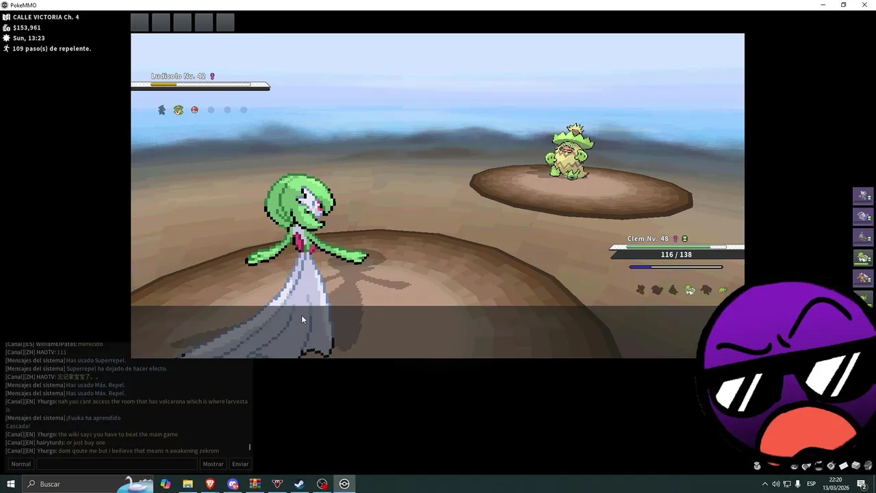This screenshot has width=876, height=493.
Task: Focus the chat message input field
Action: (x=116, y=464)
